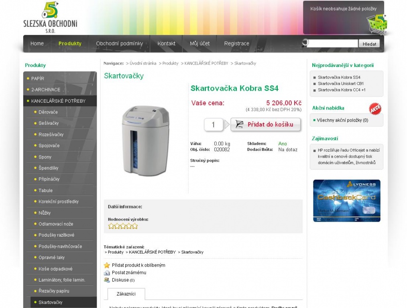Viewport: 407px width, 308px height.
Task: Click the search magnifier icon
Action: (x=305, y=43)
